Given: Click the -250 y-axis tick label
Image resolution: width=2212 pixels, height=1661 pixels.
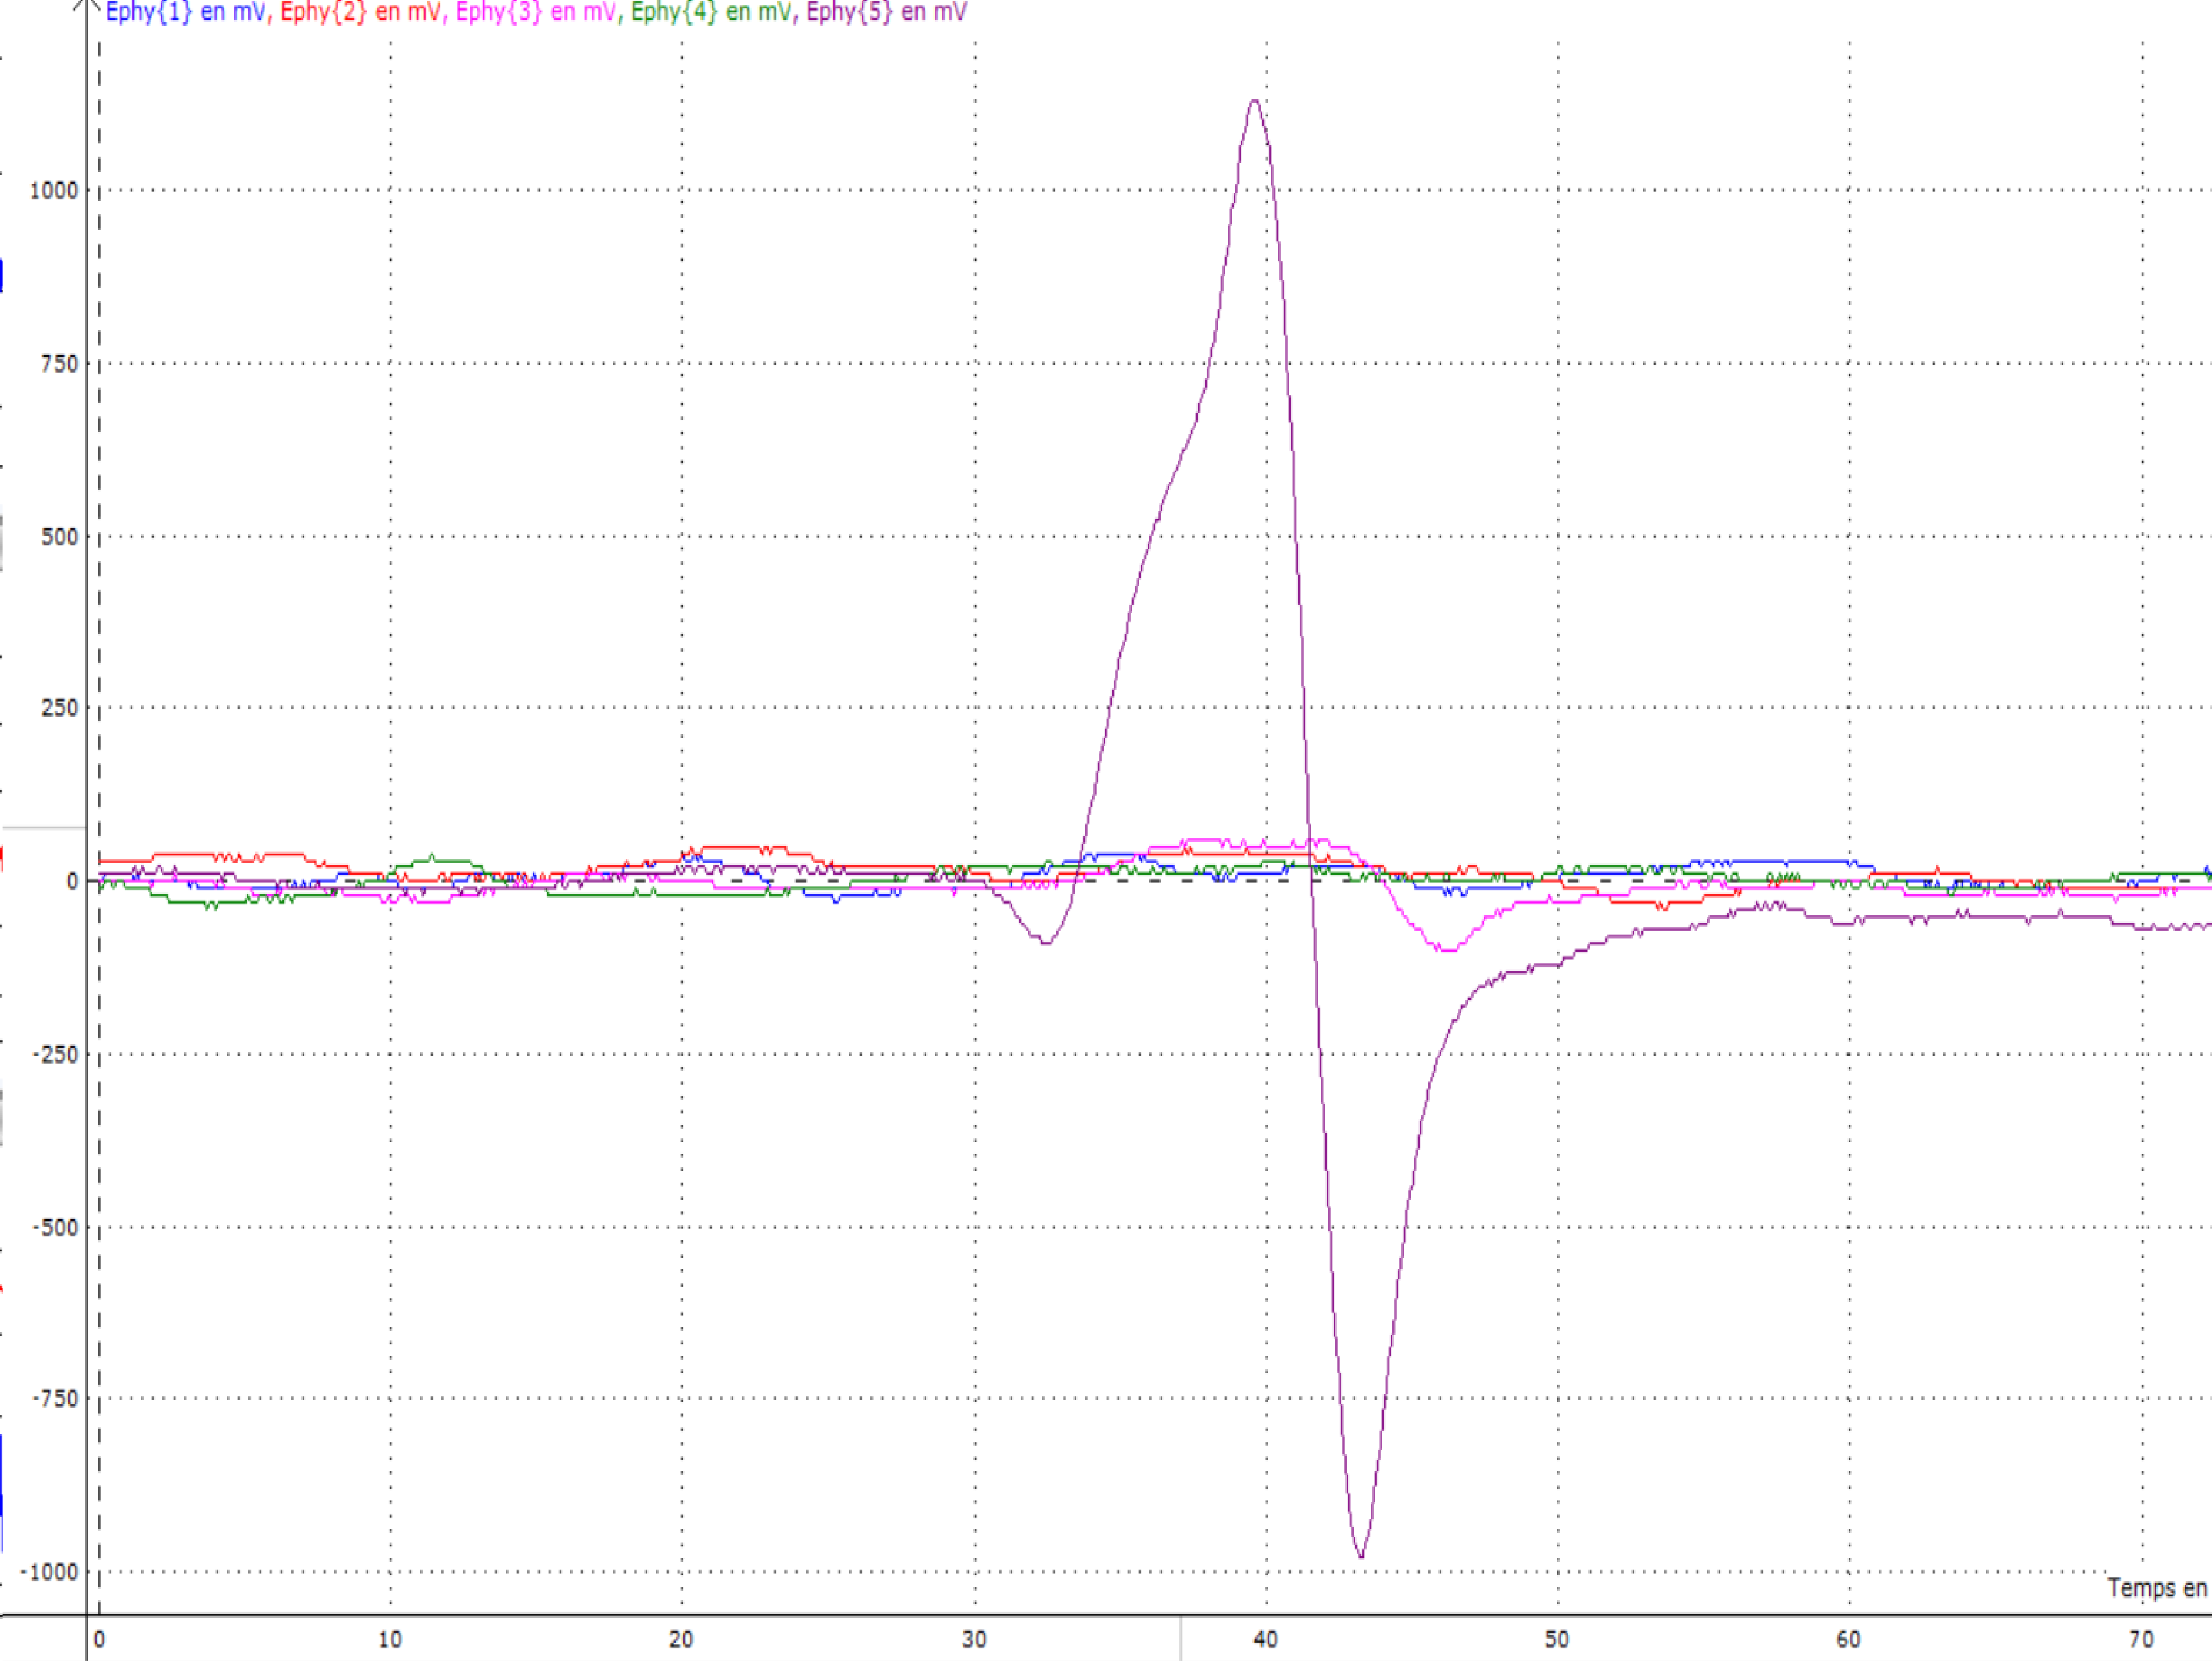Looking at the screenshot, I should (55, 1055).
